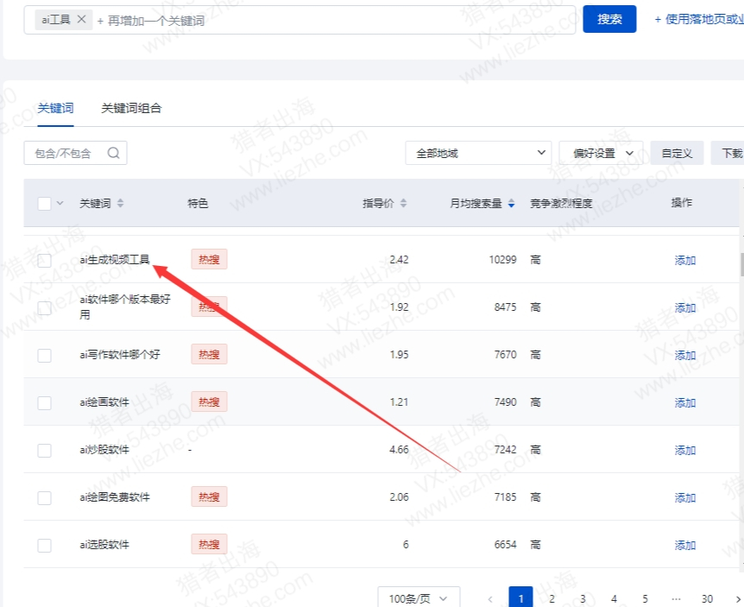Click the 4.66 guide price value

pyautogui.click(x=399, y=450)
